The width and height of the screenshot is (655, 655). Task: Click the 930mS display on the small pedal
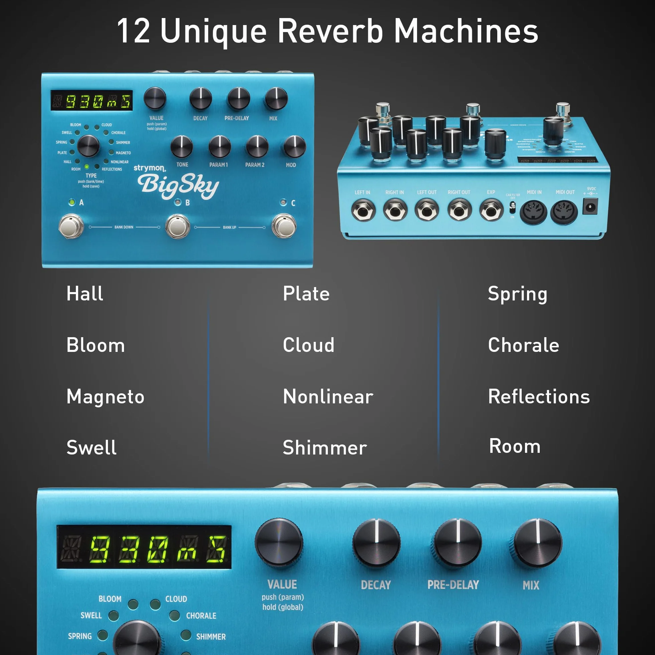point(92,100)
